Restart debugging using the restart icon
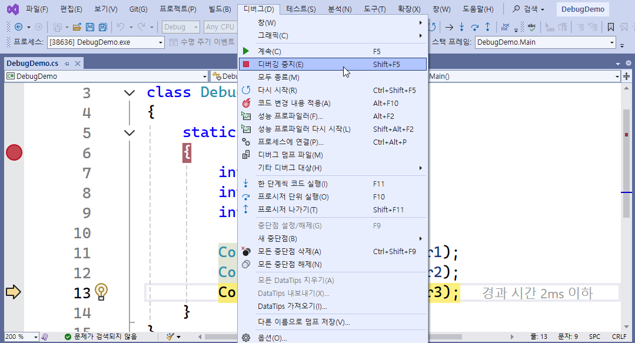The image size is (635, 343). click(x=432, y=26)
